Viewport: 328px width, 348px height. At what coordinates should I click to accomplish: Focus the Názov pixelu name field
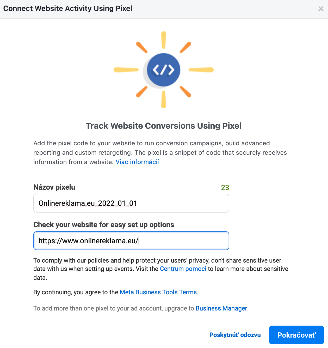pyautogui.click(x=131, y=203)
